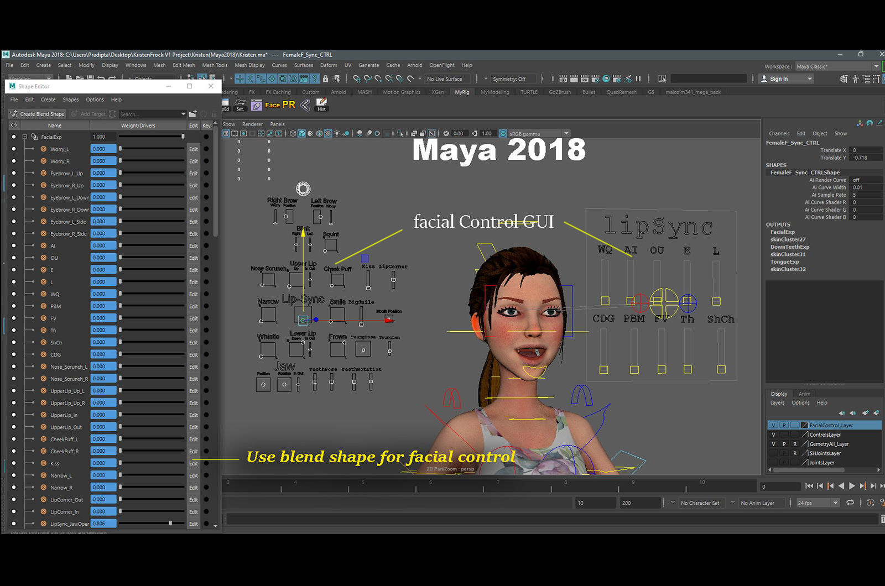Screen dimensions: 885x586
Task: Switch to the Anim layer tab
Action: [804, 394]
